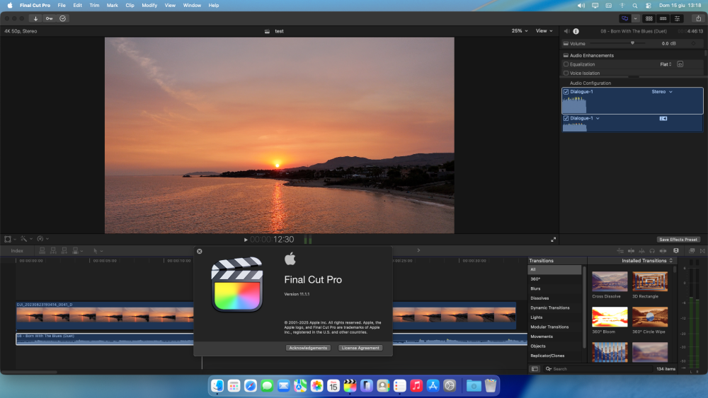Click the Import Media arrow icon
Image resolution: width=708 pixels, height=398 pixels.
[35, 18]
